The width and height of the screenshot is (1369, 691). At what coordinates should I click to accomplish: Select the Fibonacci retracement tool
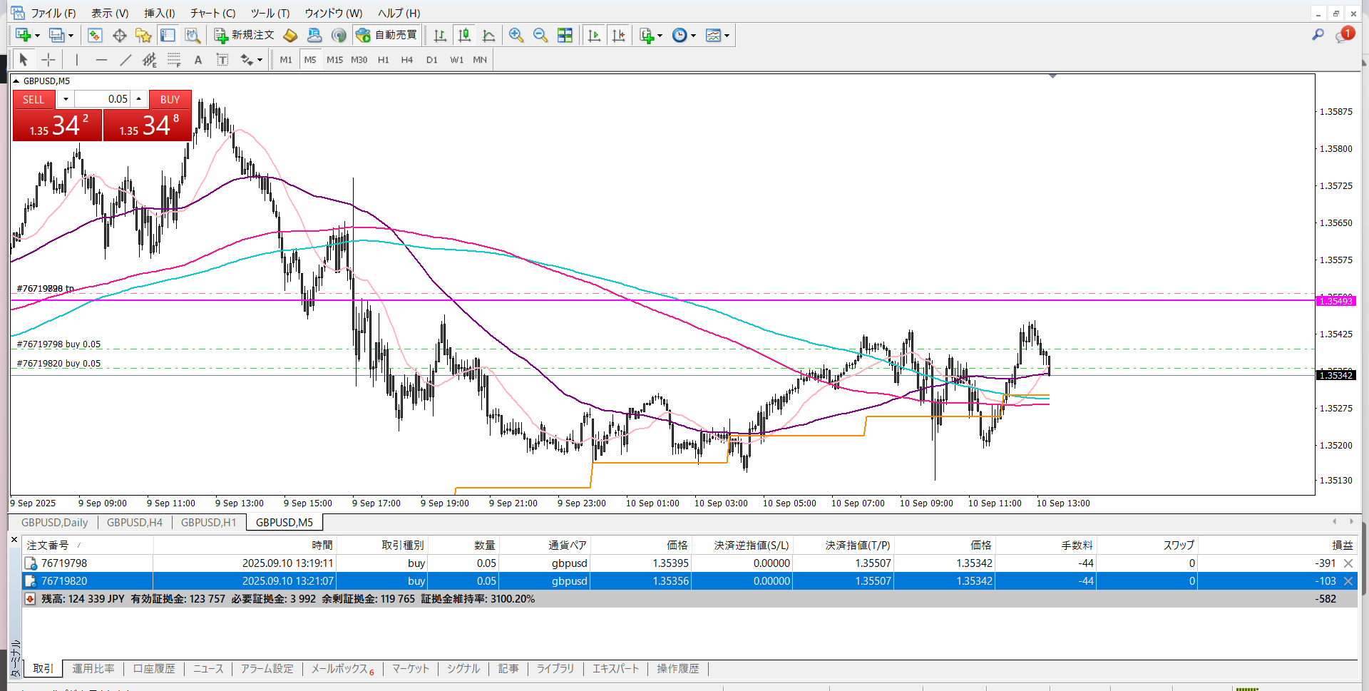(174, 60)
